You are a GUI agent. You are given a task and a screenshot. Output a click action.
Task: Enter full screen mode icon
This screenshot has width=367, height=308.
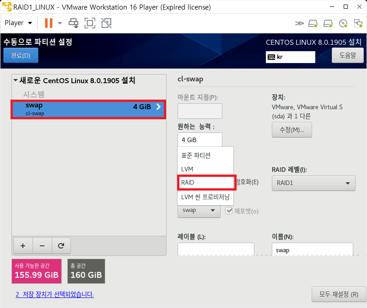pyautogui.click(x=90, y=23)
